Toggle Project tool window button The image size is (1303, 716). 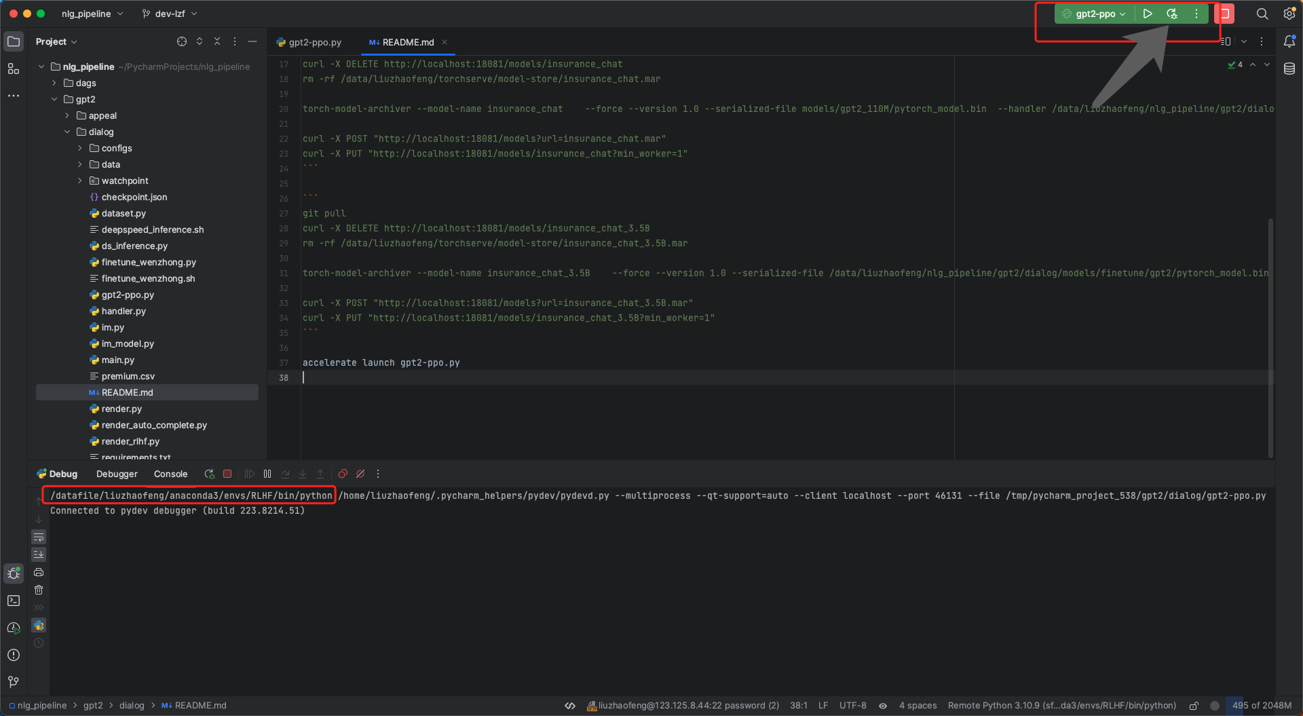tap(14, 41)
